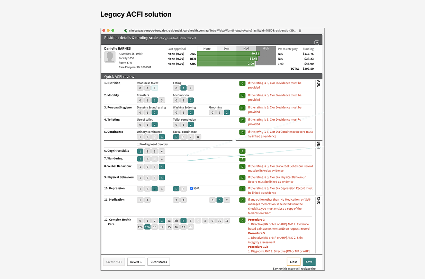The height and width of the screenshot is (279, 425).
Task: Click the C badge for Complex Health Care
Action: 242,220
